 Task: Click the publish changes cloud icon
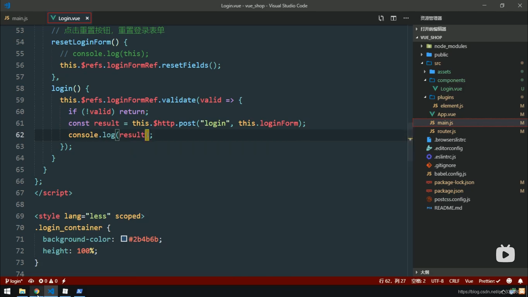coord(31,281)
